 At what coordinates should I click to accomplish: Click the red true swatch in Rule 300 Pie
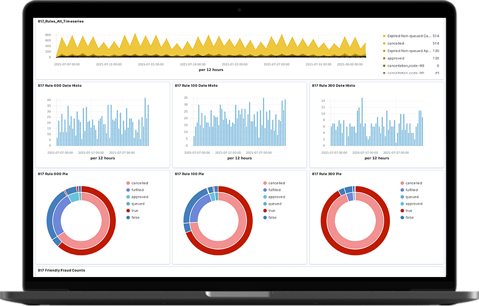pos(402,211)
